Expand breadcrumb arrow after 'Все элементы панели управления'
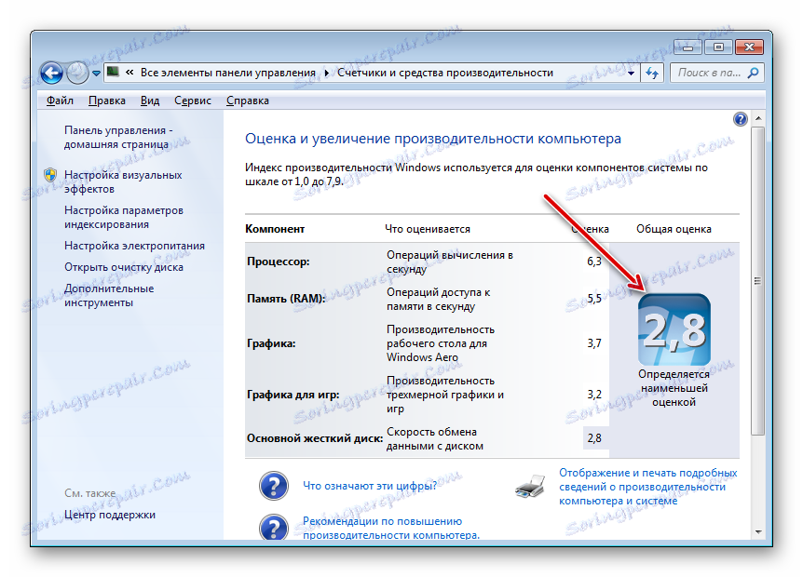The width and height of the screenshot is (803, 577). tap(327, 74)
